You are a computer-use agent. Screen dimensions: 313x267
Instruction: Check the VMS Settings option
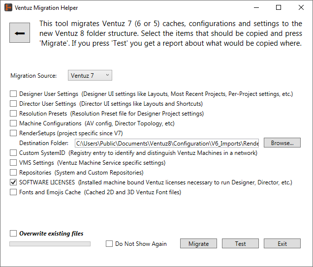14,163
